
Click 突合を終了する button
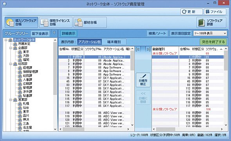click(213, 42)
